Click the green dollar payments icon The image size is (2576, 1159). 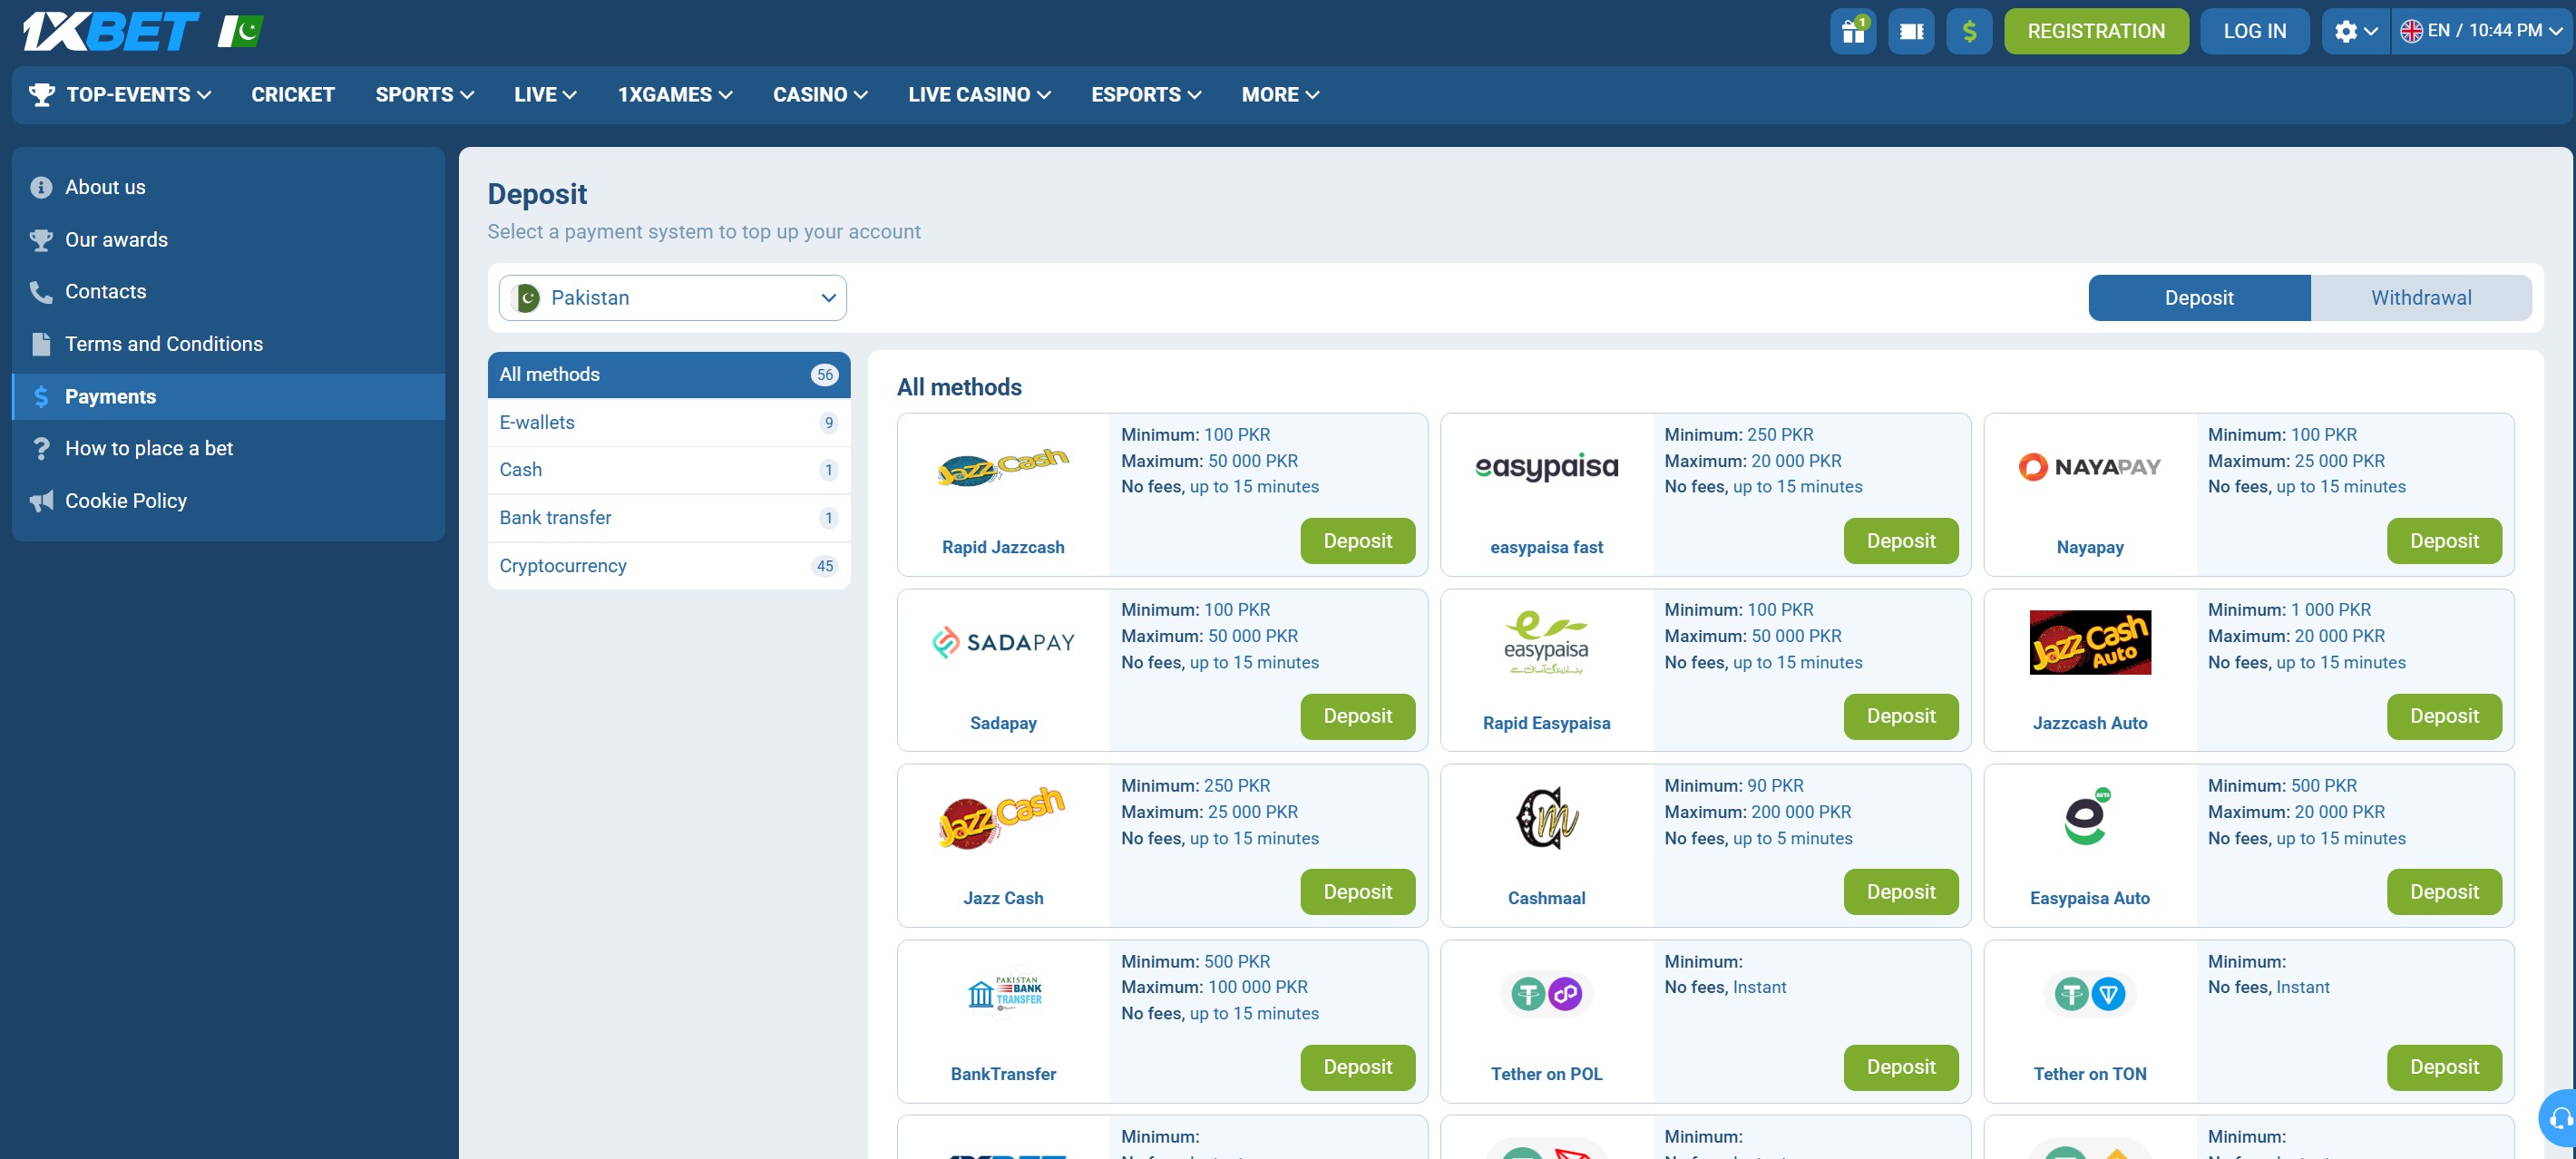1968,31
